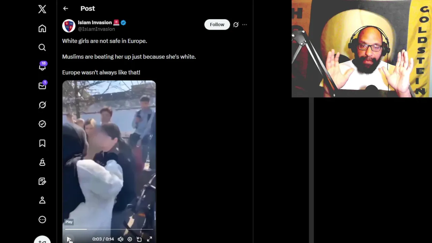Viewport: 432px width, 243px height.
Task: Open Verified badge sidebar icon
Action: pos(42,124)
